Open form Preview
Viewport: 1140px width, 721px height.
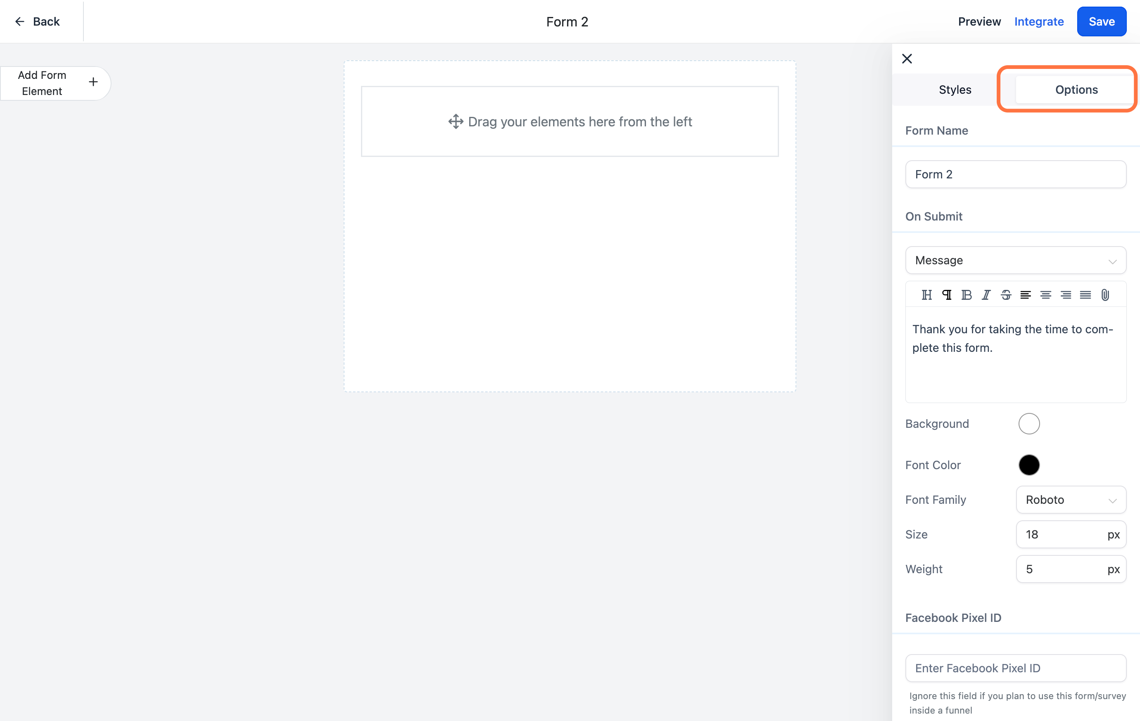979,21
